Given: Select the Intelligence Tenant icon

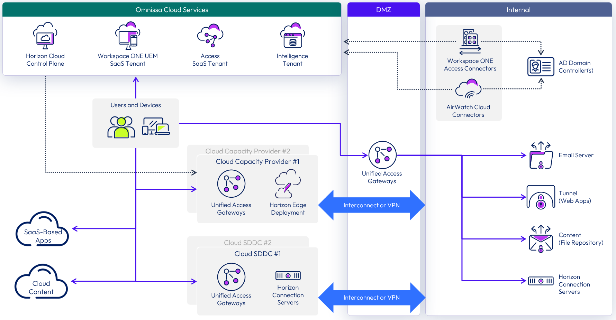Looking at the screenshot, I should click(292, 36).
